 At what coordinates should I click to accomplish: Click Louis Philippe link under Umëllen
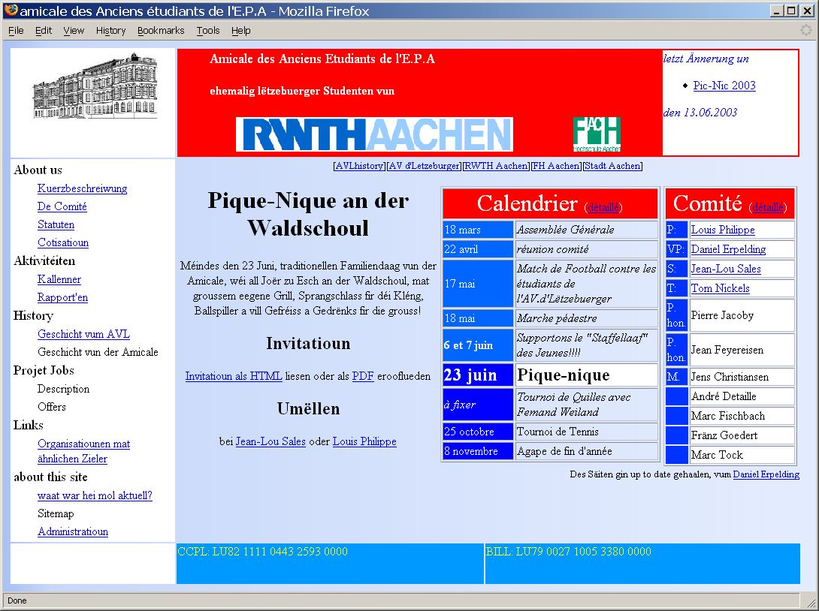pos(364,441)
